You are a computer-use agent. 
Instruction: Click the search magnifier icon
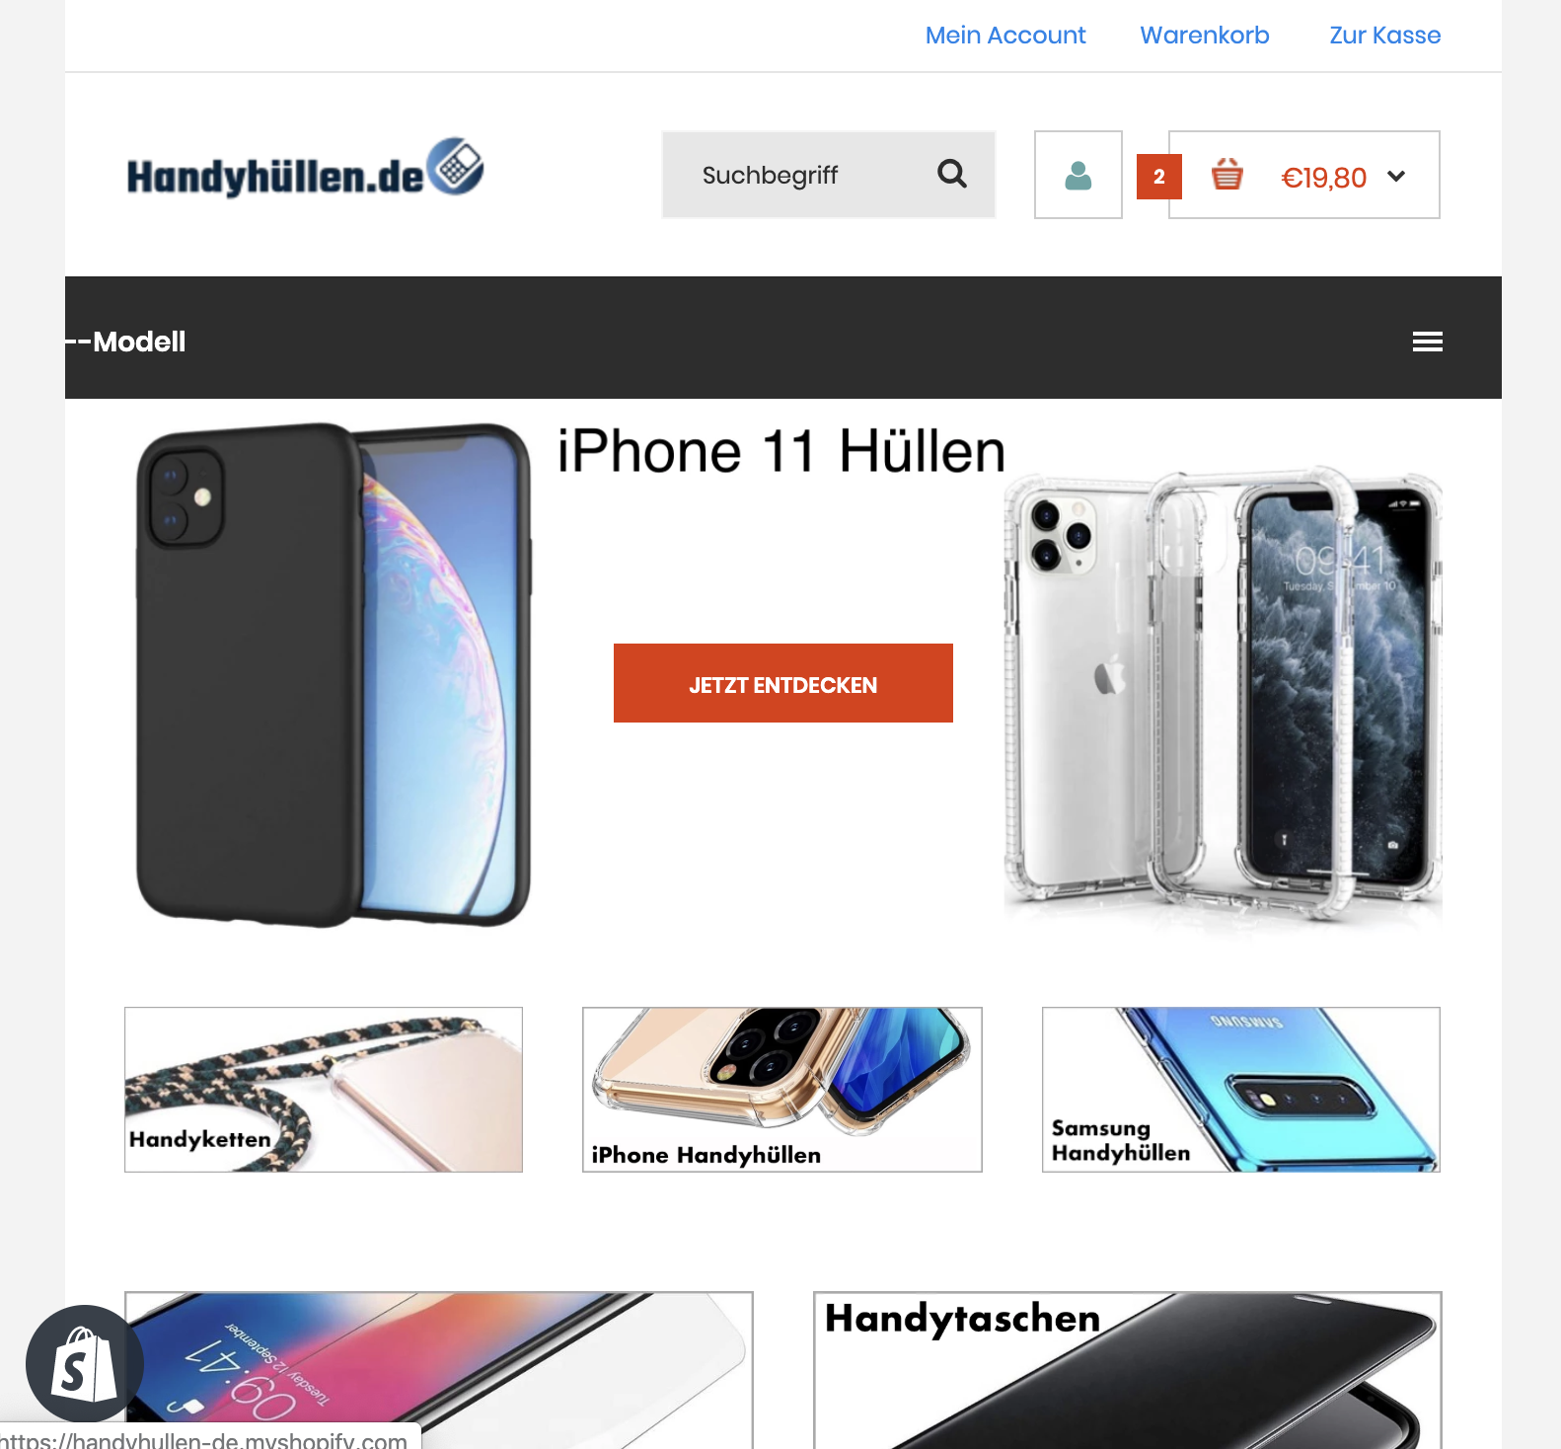951,174
